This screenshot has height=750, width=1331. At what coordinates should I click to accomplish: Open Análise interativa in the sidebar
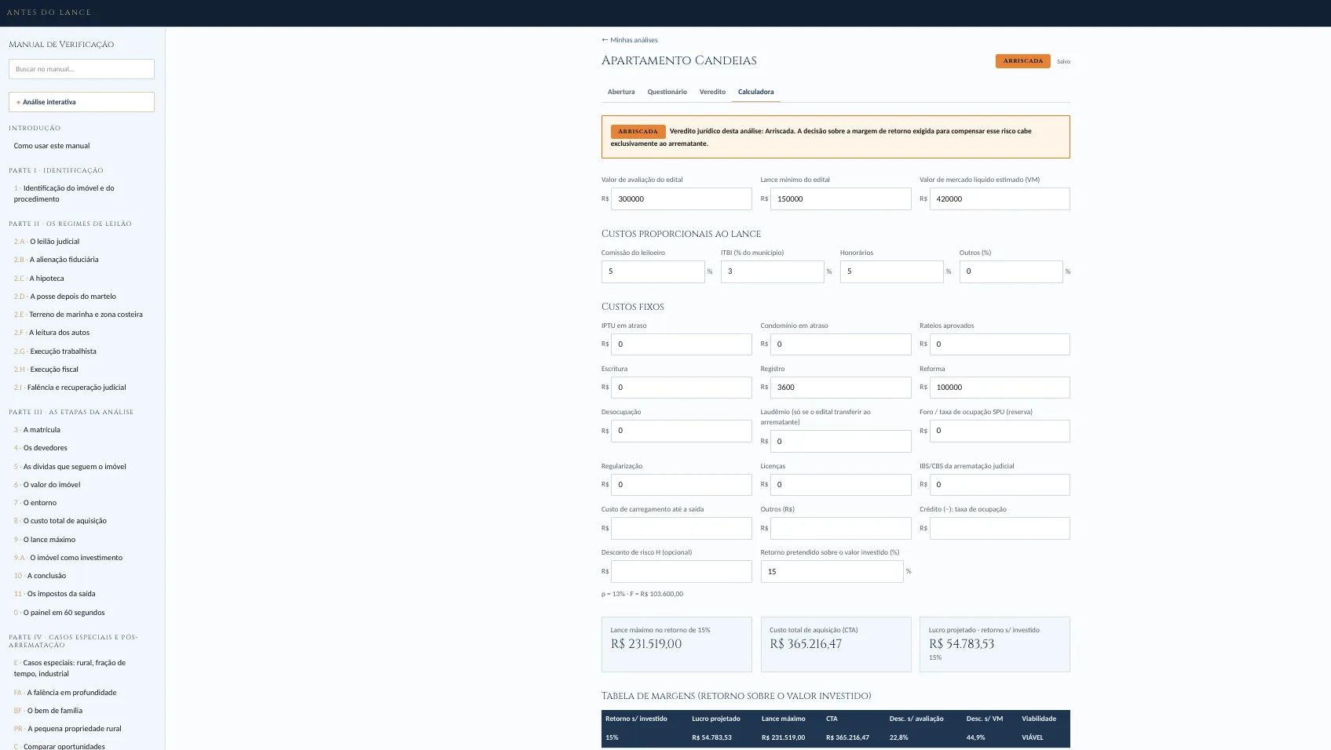click(x=82, y=102)
